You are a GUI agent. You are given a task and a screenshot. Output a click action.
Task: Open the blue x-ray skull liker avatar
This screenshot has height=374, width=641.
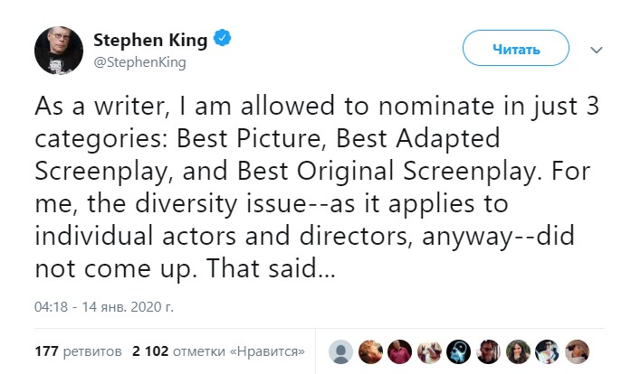[x=459, y=351]
